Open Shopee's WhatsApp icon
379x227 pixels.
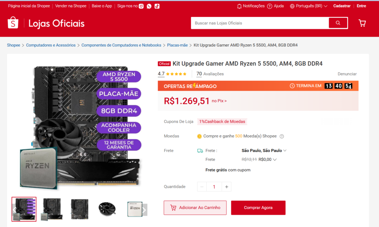149,6
